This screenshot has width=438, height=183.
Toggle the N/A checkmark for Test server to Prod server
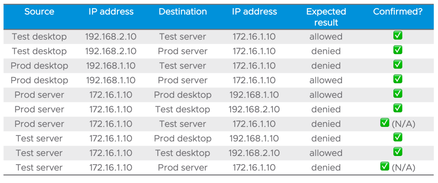click(x=384, y=167)
